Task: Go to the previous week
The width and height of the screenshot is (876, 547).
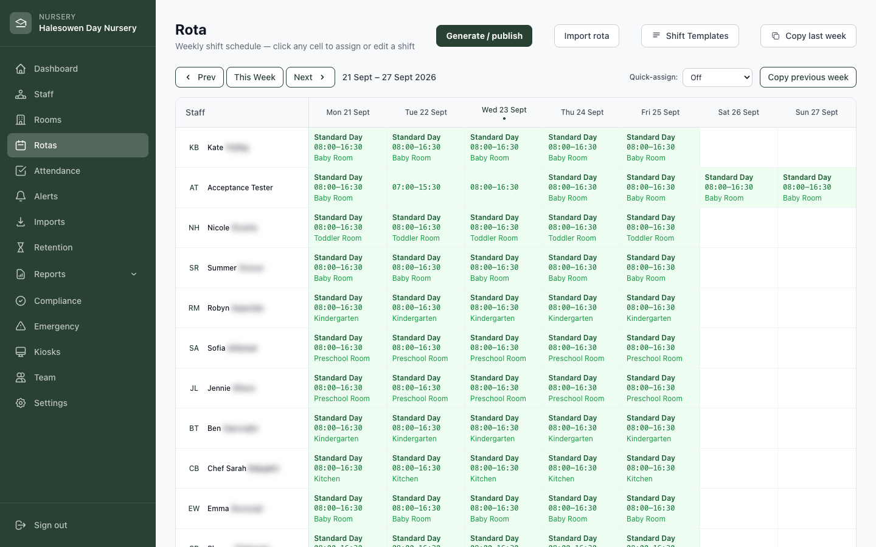Action: point(200,77)
